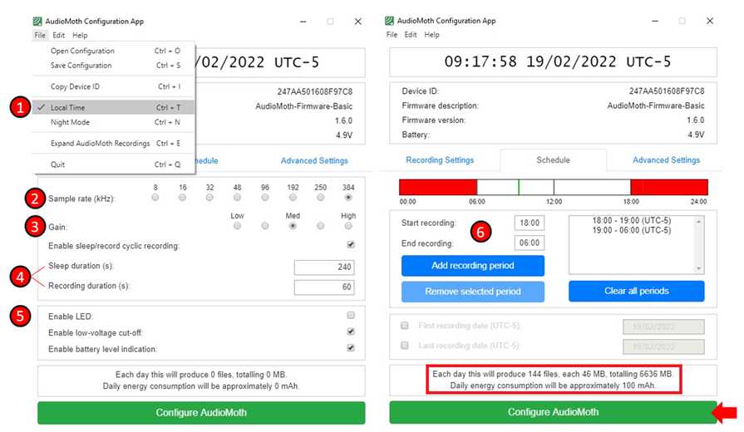Choose Save Configuration menu entry
The height and width of the screenshot is (432, 744).
(x=114, y=66)
